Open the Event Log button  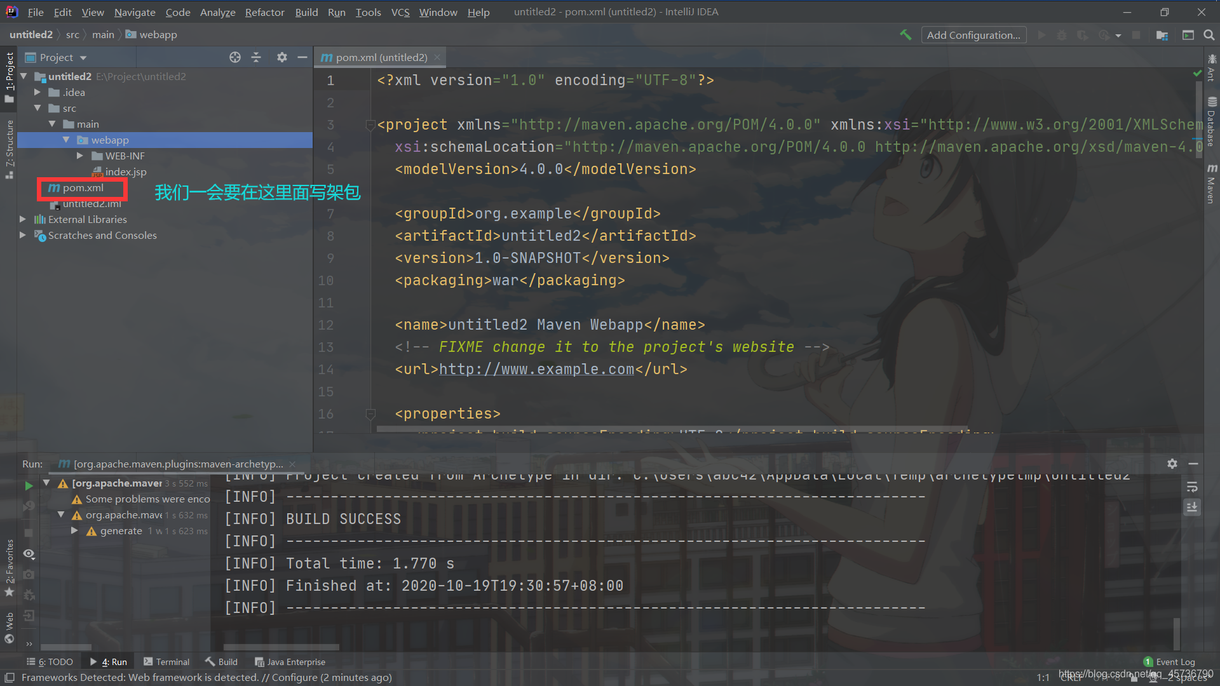tap(1169, 662)
